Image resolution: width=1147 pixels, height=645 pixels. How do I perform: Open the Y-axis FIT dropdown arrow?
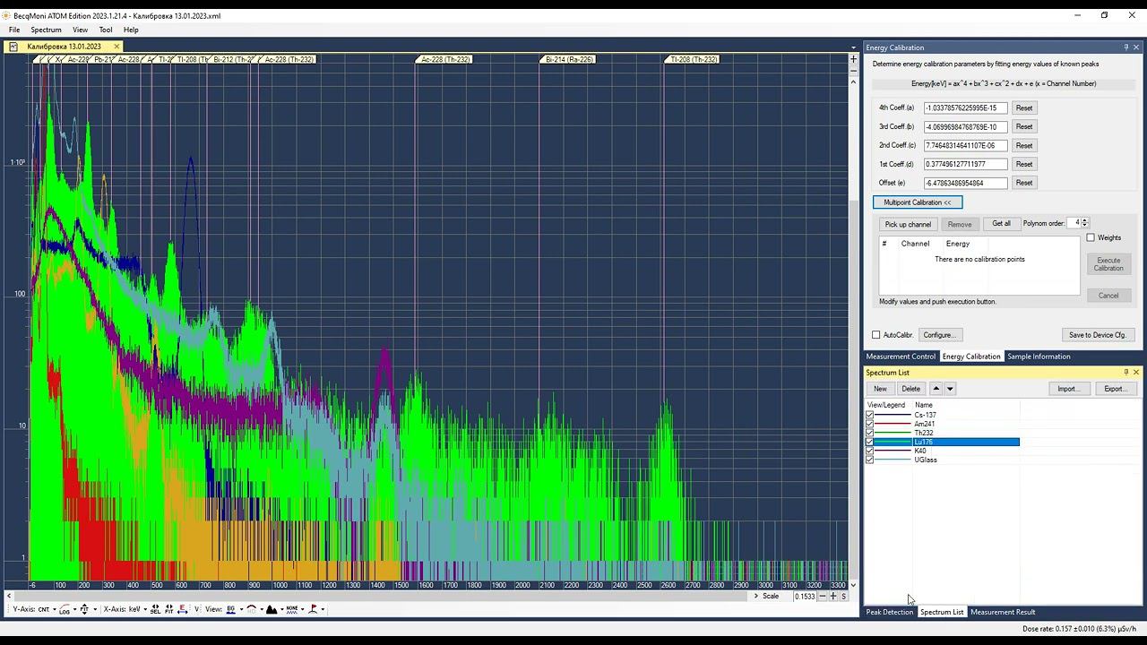coord(95,609)
